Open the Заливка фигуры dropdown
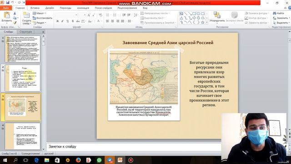The width and height of the screenshot is (291, 164). click(256, 13)
